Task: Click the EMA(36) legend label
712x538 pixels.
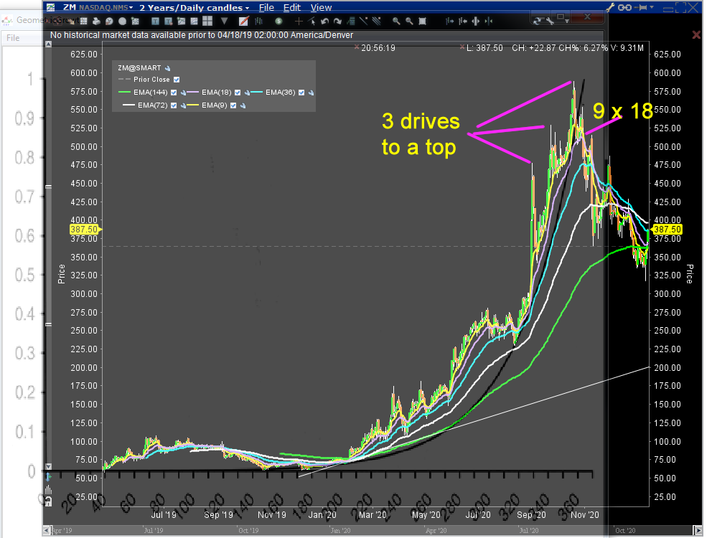Action: (x=281, y=93)
